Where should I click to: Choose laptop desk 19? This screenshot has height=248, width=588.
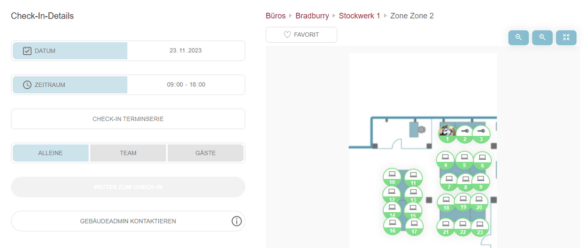click(x=463, y=201)
